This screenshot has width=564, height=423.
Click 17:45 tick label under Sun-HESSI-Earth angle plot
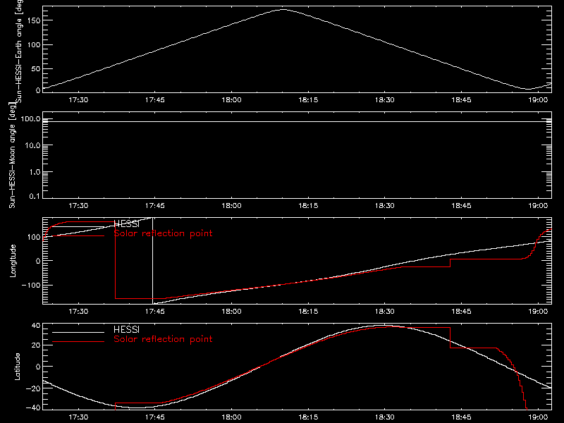tap(154, 99)
